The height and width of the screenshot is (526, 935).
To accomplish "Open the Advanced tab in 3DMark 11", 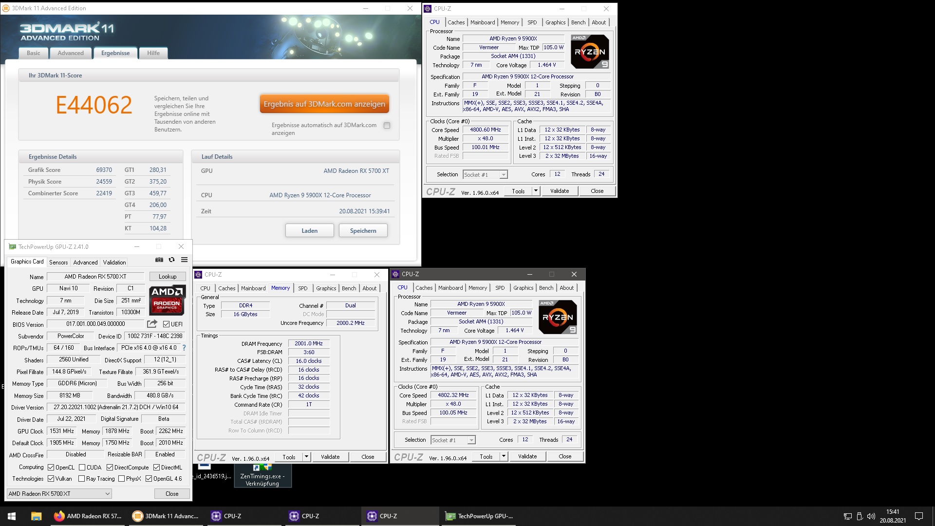I will click(71, 53).
